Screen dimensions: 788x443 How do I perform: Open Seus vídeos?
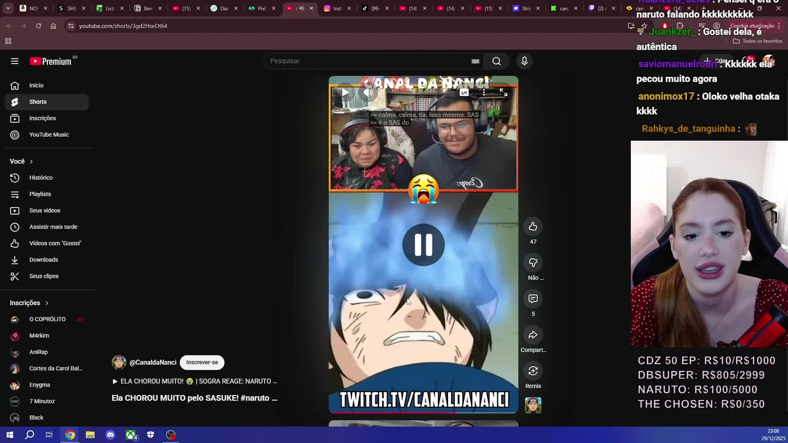tap(47, 210)
